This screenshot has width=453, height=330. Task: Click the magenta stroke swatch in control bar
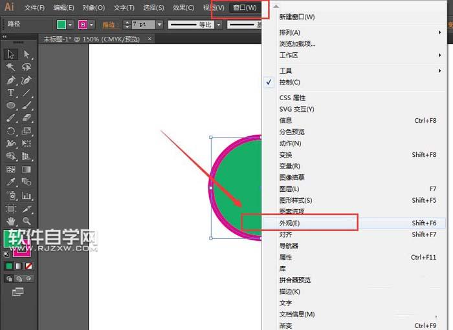(x=83, y=25)
